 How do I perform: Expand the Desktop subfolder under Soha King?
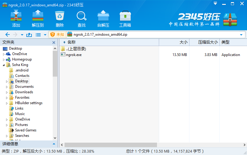click(7, 81)
